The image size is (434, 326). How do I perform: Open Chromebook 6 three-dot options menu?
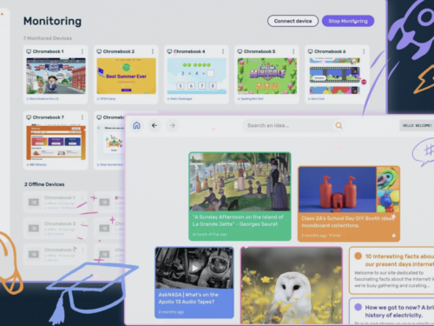pyautogui.click(x=364, y=51)
